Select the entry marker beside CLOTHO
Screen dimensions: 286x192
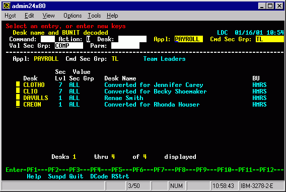[18, 84]
